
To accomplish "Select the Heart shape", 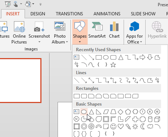I will (x=121, y=126).
